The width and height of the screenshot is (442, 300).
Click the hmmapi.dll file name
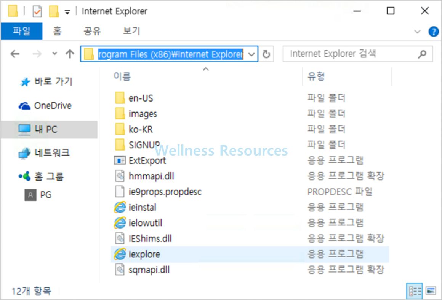[x=151, y=176]
